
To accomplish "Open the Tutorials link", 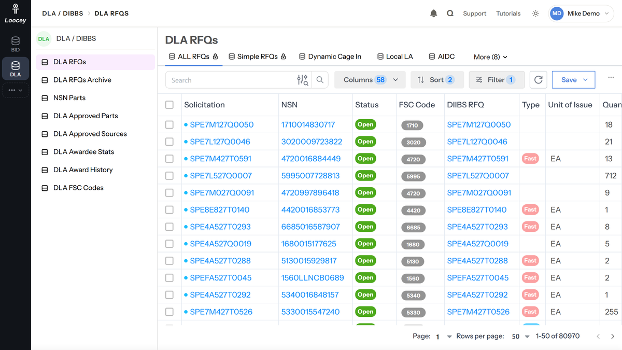I will click(508, 13).
